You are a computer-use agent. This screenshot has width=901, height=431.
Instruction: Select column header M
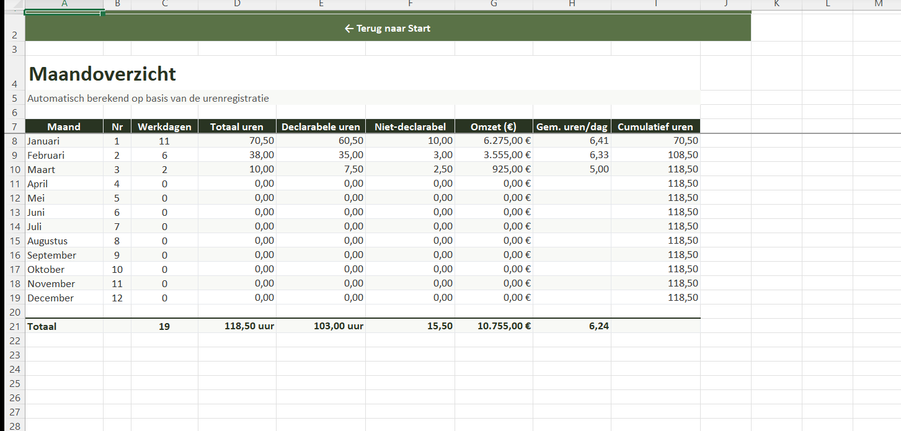point(877,4)
